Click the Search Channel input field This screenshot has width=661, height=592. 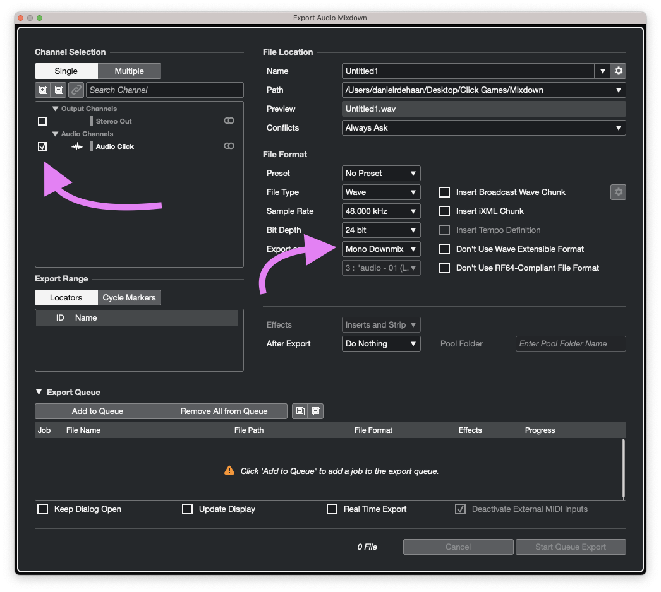point(164,90)
